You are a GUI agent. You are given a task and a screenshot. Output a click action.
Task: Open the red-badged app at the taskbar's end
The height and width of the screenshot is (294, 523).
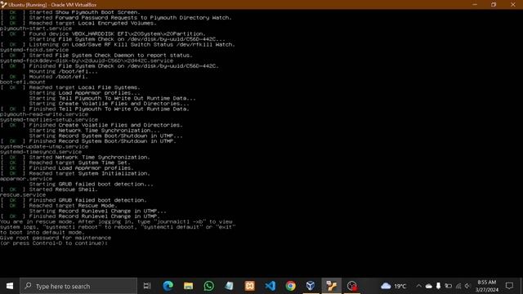coord(352,286)
